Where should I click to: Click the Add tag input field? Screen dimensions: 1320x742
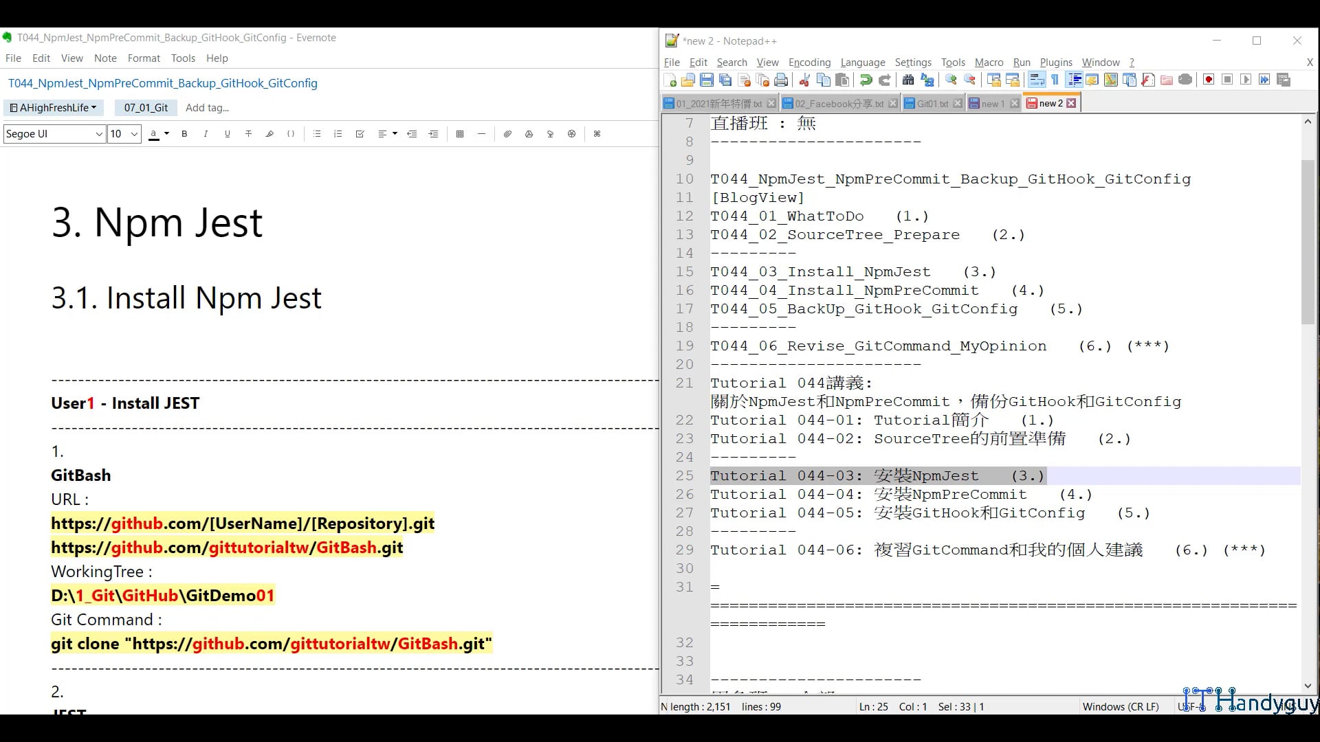[207, 108]
